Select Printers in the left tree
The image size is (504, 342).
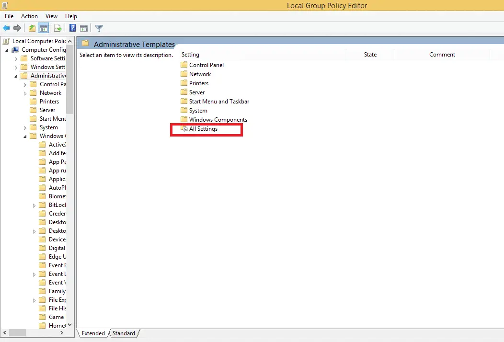pos(49,102)
